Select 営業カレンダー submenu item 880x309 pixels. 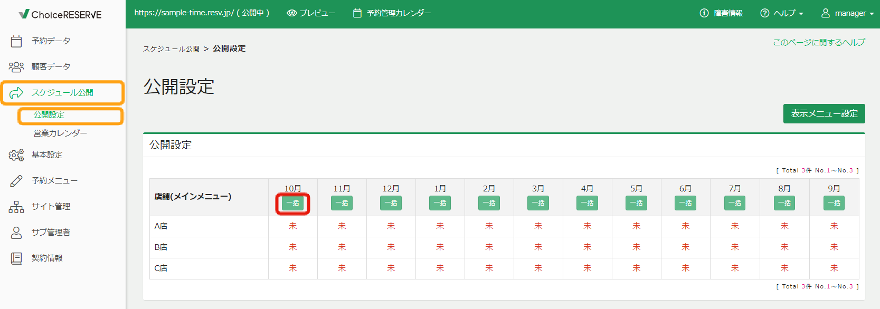(x=60, y=133)
